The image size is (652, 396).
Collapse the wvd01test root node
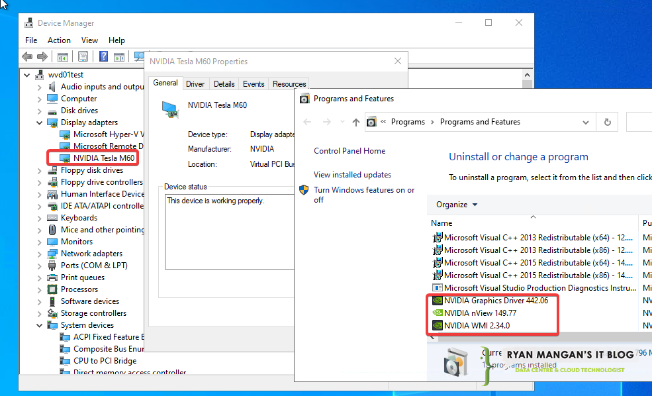(27, 75)
